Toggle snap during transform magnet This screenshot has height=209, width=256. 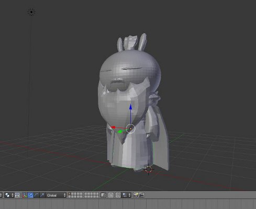(x=118, y=195)
